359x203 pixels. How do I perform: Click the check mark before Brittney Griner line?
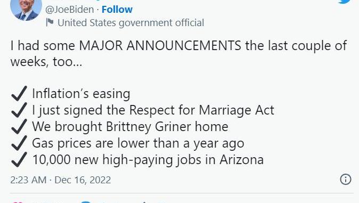point(19,126)
